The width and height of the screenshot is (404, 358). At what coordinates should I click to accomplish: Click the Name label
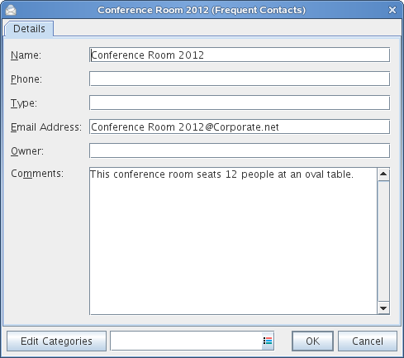click(x=26, y=55)
